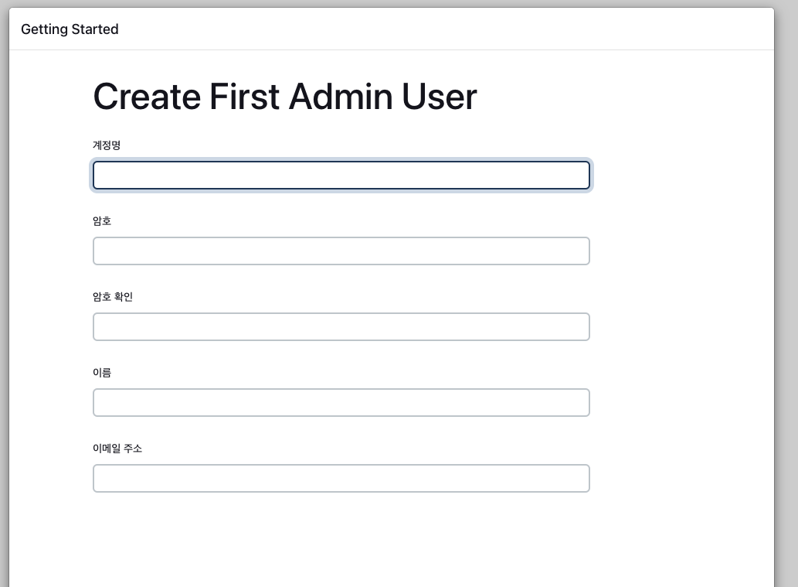Focus the 이메일 주소 email field
The image size is (798, 587).
pos(341,479)
